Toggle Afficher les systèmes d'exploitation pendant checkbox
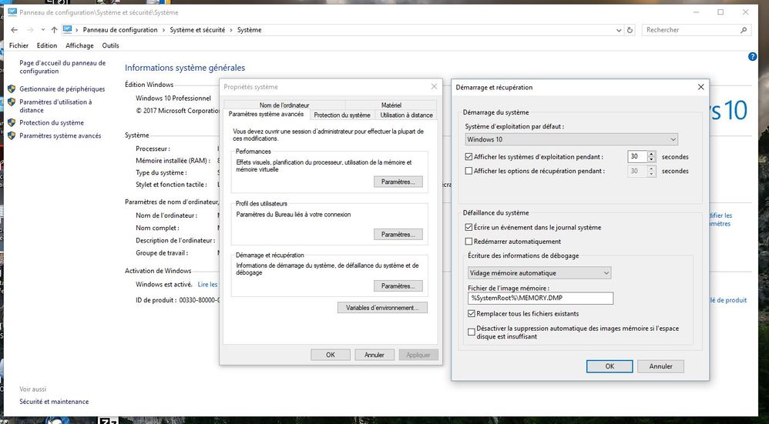This screenshot has width=769, height=424. (x=468, y=157)
